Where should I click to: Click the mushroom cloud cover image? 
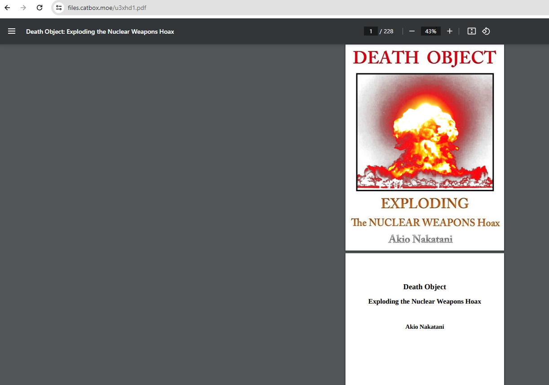tap(425, 132)
